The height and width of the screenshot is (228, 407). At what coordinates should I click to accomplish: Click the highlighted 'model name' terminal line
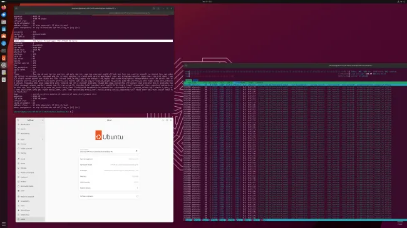pyautogui.click(x=93, y=41)
